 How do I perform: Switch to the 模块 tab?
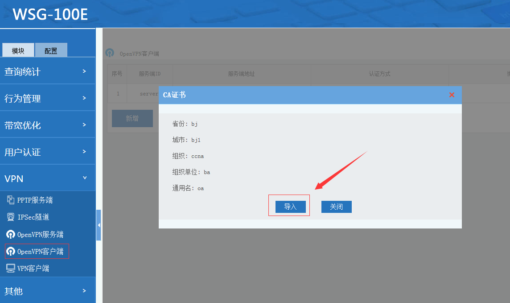tap(18, 50)
